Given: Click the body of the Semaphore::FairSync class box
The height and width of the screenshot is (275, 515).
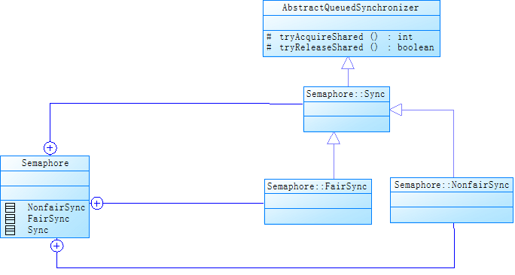Looking at the screenshot, I should tap(318, 209).
